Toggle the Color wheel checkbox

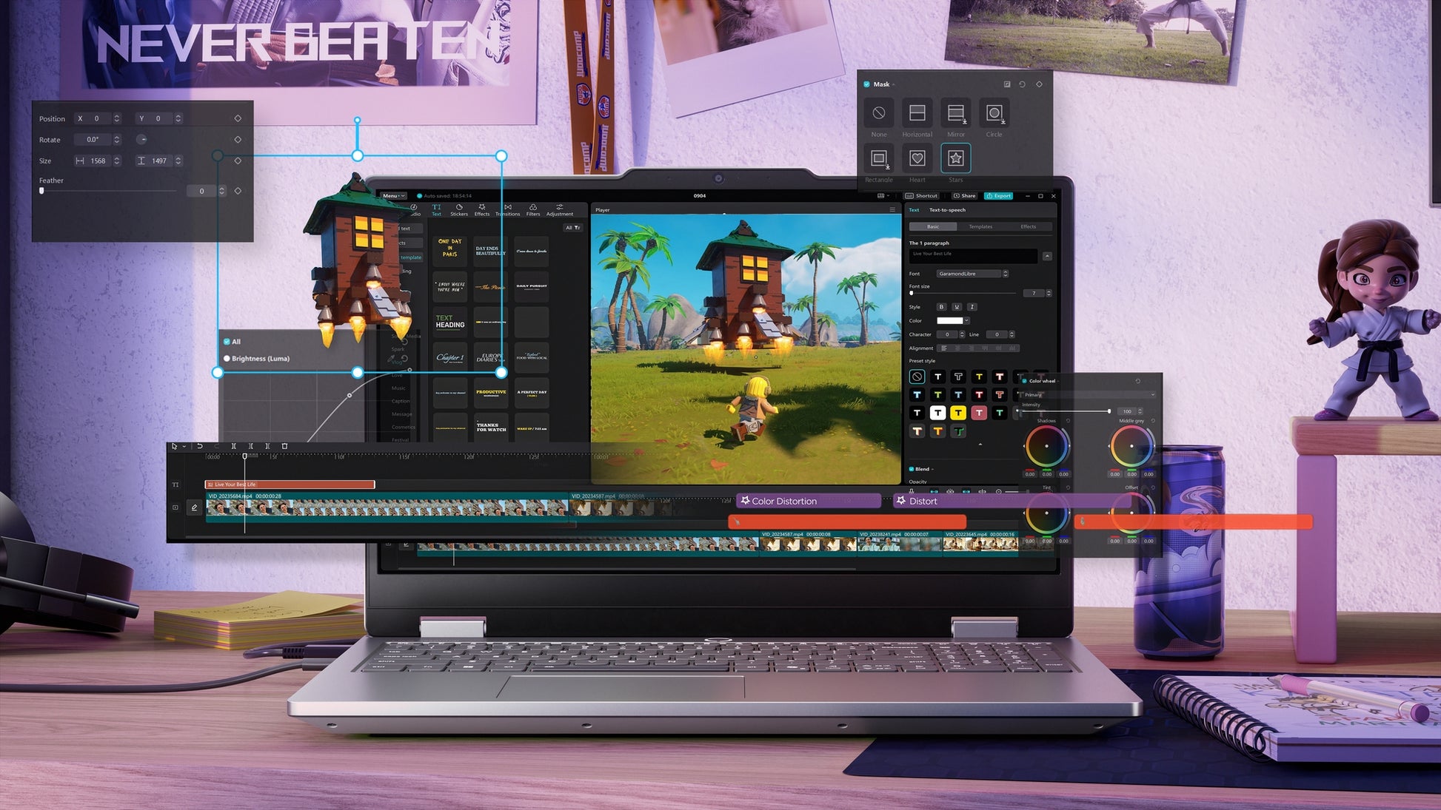(x=1024, y=381)
